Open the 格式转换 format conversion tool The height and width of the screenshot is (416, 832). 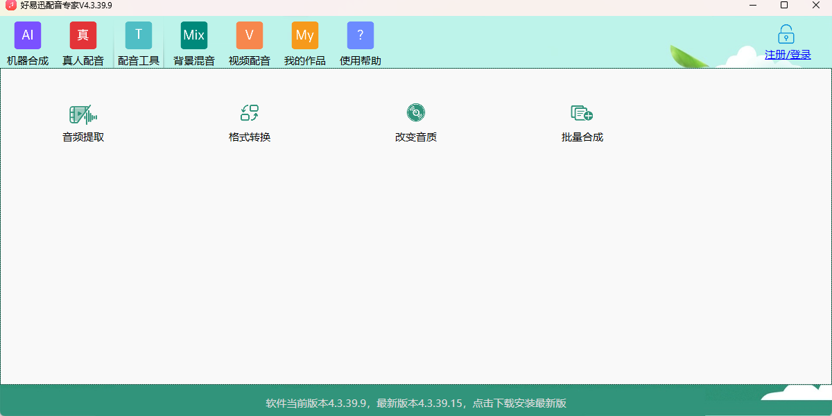248,123
